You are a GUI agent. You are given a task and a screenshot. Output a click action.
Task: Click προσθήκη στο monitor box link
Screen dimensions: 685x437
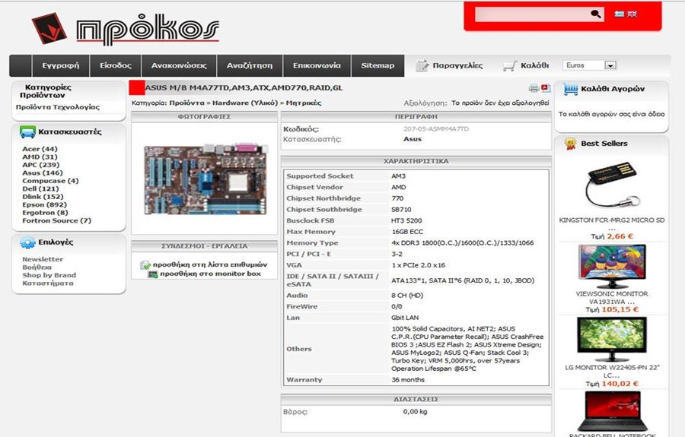coord(210,274)
